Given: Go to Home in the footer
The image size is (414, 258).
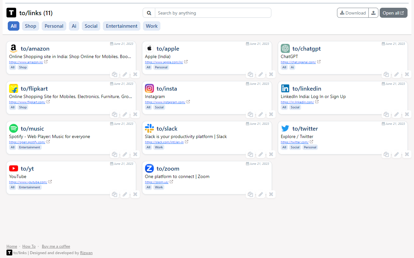Looking at the screenshot, I should click(12, 246).
